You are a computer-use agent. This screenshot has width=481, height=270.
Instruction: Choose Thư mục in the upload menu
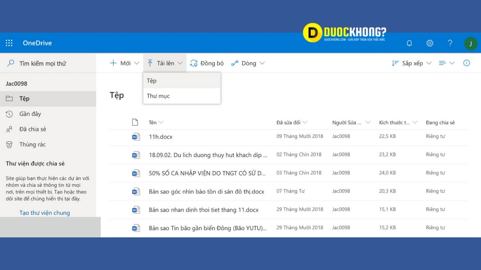coord(182,96)
